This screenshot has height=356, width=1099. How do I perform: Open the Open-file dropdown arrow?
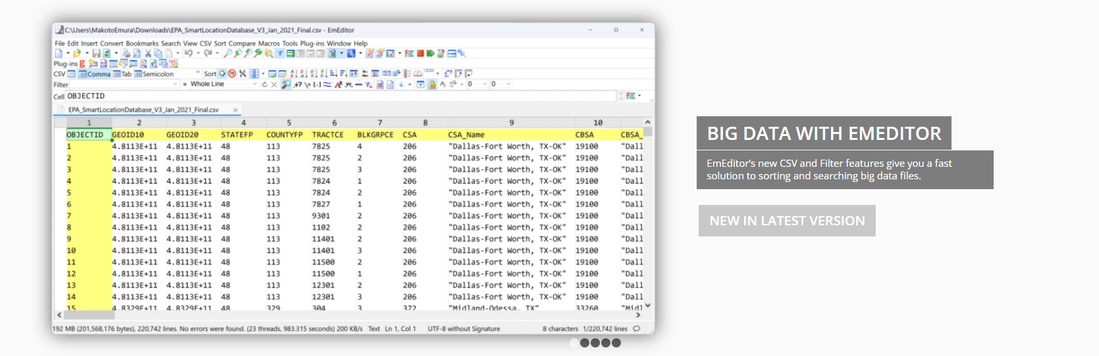pyautogui.click(x=87, y=53)
